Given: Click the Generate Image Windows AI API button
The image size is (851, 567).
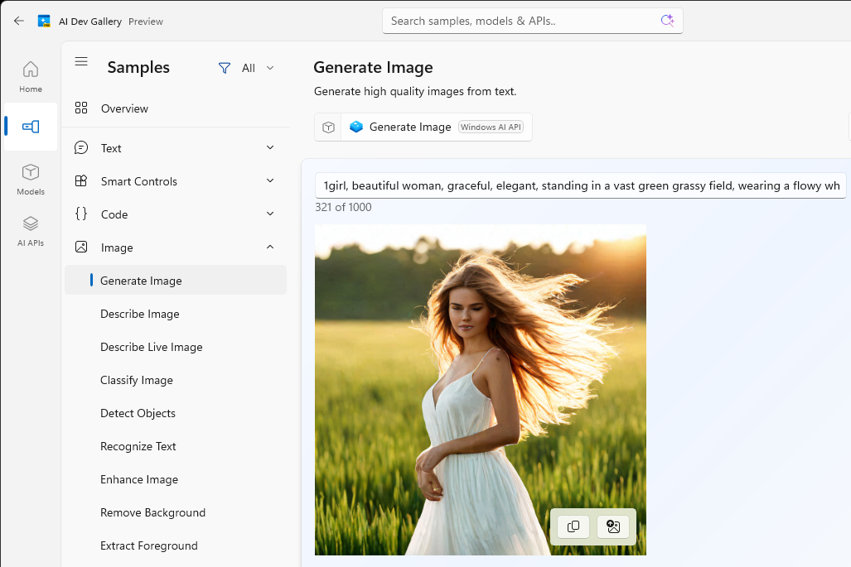Looking at the screenshot, I should 437,127.
